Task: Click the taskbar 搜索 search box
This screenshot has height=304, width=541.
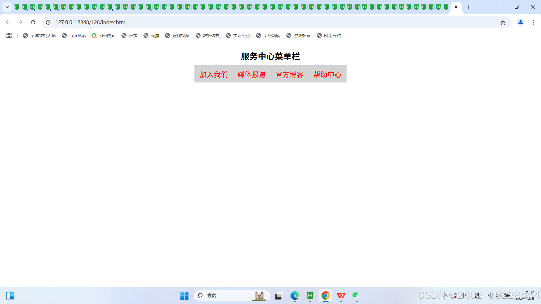Action: [x=232, y=296]
